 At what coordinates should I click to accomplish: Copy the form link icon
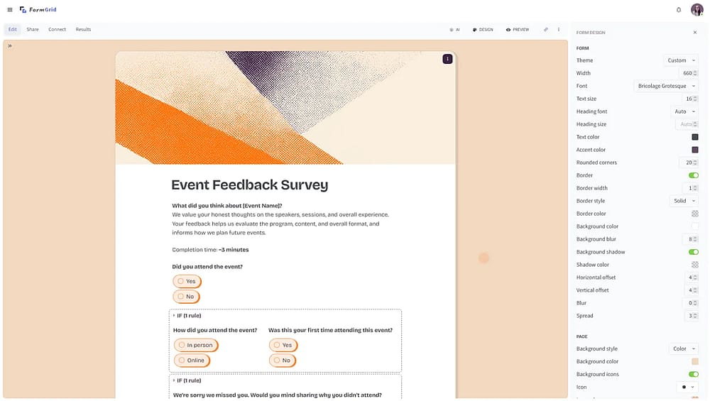[x=545, y=29]
